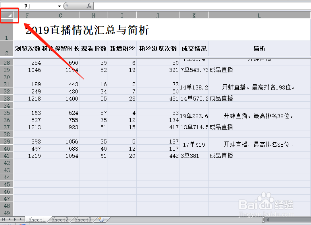Go to last sheet navigation arrow
This screenshot has width=311, height=225.
click(x=21, y=219)
